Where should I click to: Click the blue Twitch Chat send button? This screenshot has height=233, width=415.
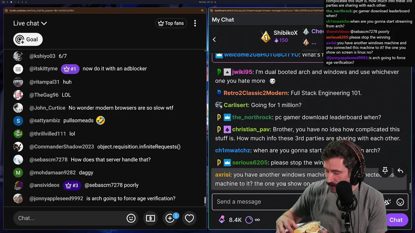(396, 220)
